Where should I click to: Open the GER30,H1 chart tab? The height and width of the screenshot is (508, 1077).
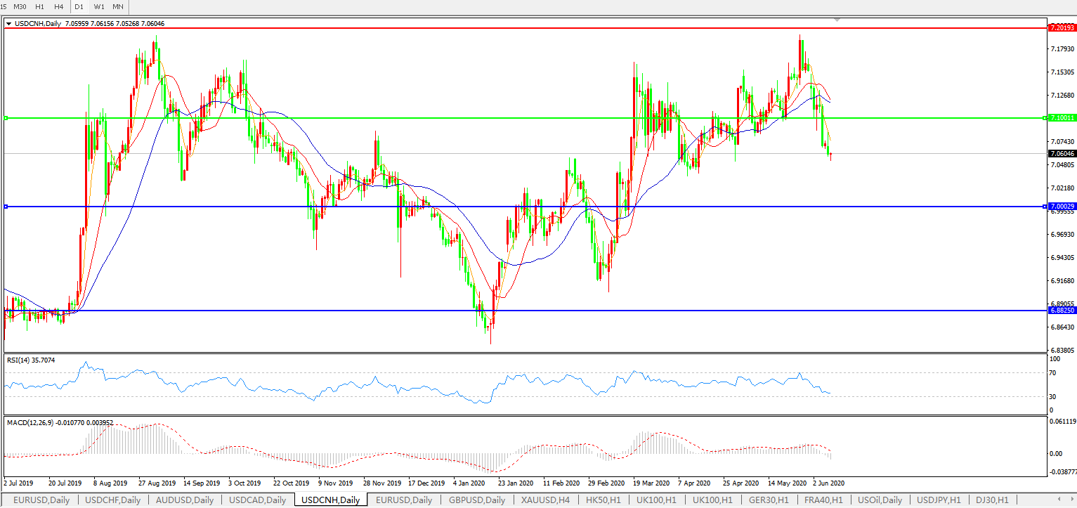click(769, 500)
